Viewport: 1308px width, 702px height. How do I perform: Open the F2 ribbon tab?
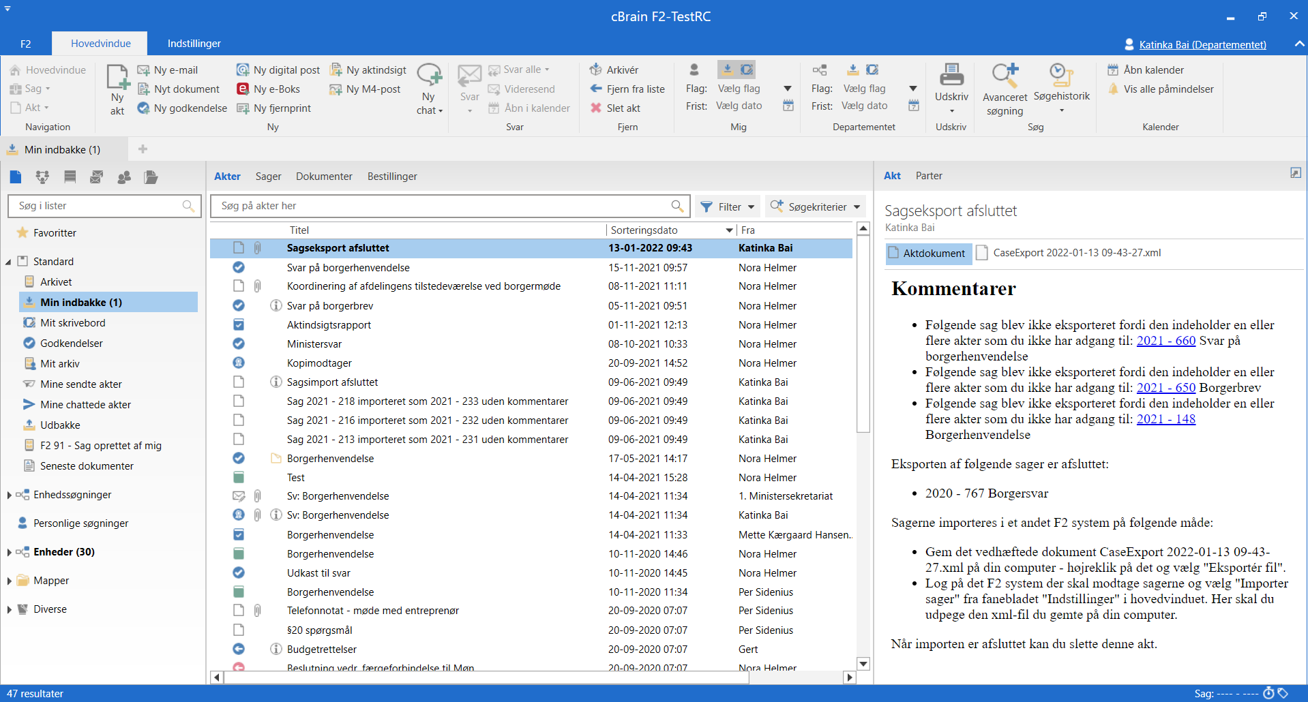click(26, 44)
